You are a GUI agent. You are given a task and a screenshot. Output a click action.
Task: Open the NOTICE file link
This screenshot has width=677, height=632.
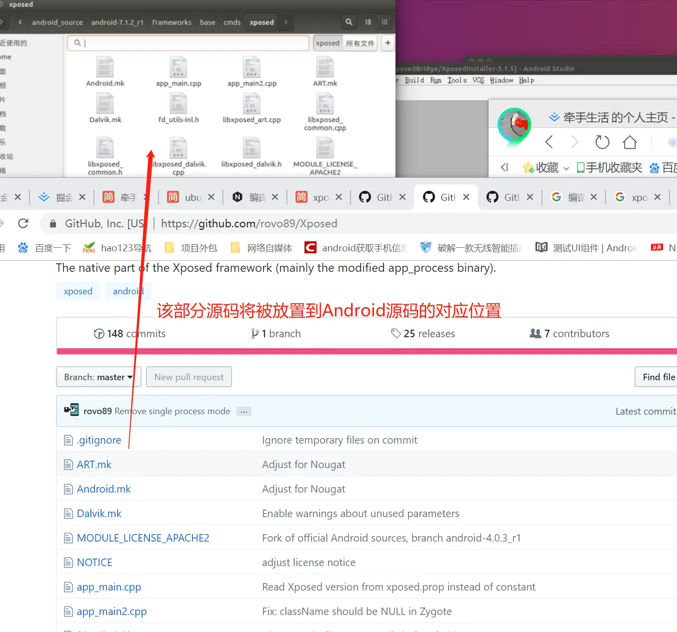[x=94, y=563]
